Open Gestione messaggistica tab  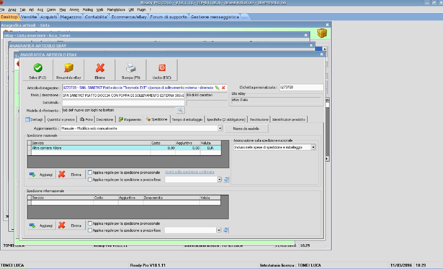215,17
